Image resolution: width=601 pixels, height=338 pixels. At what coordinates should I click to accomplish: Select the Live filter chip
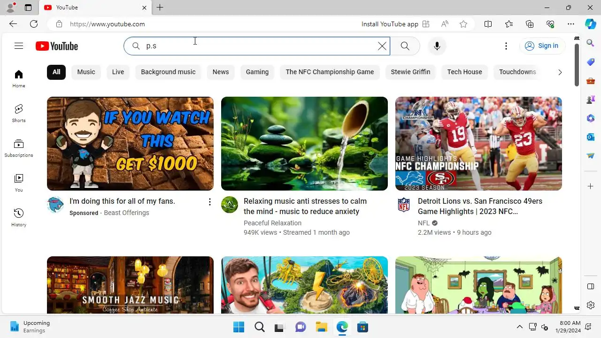tap(118, 72)
